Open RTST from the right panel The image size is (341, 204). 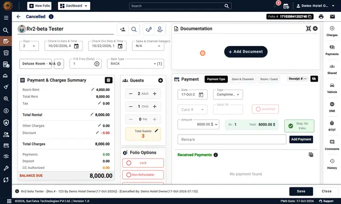[332, 126]
